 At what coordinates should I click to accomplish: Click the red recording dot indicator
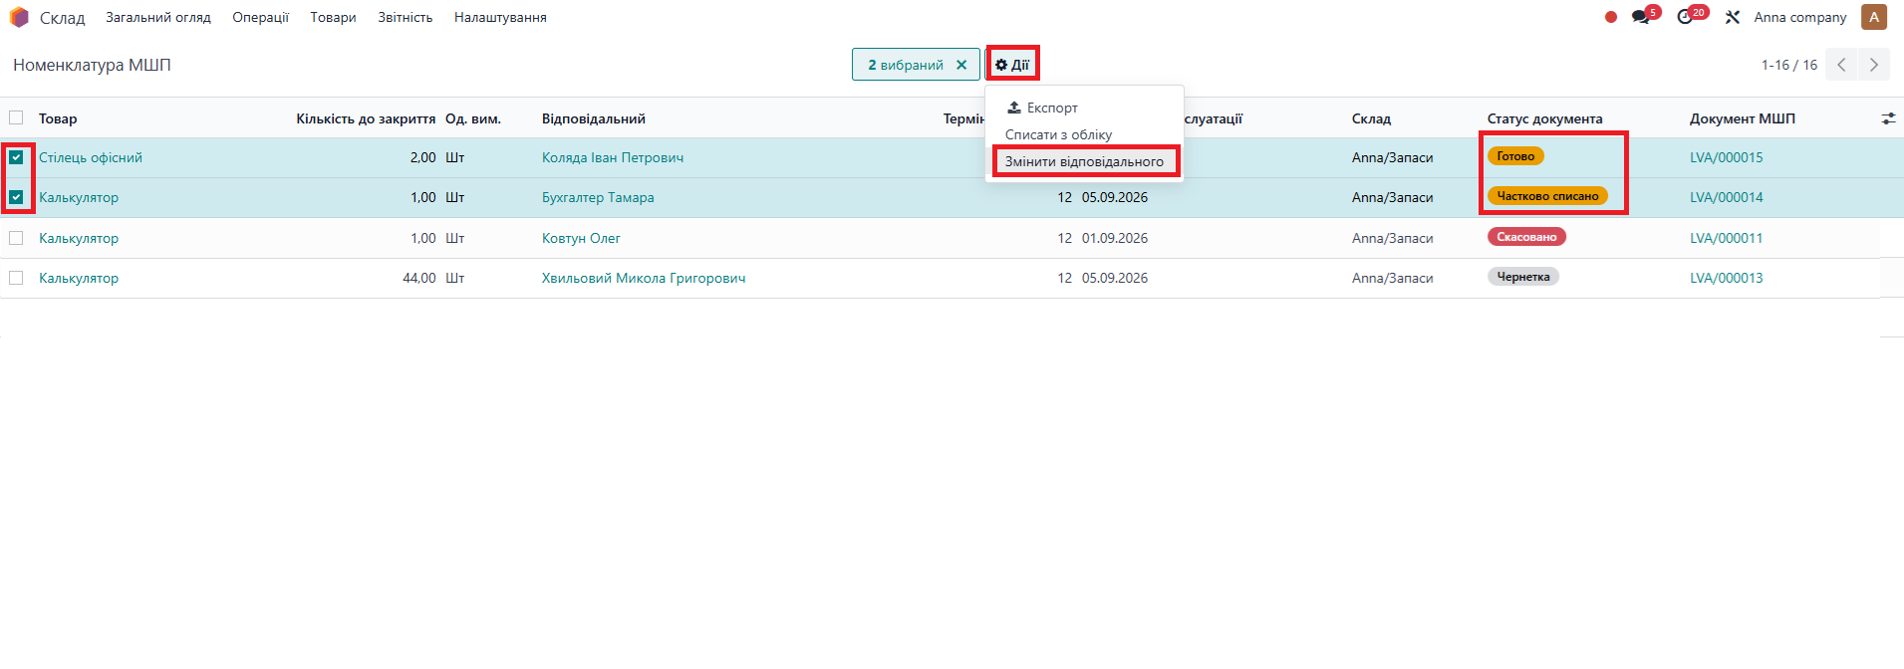pyautogui.click(x=1611, y=17)
